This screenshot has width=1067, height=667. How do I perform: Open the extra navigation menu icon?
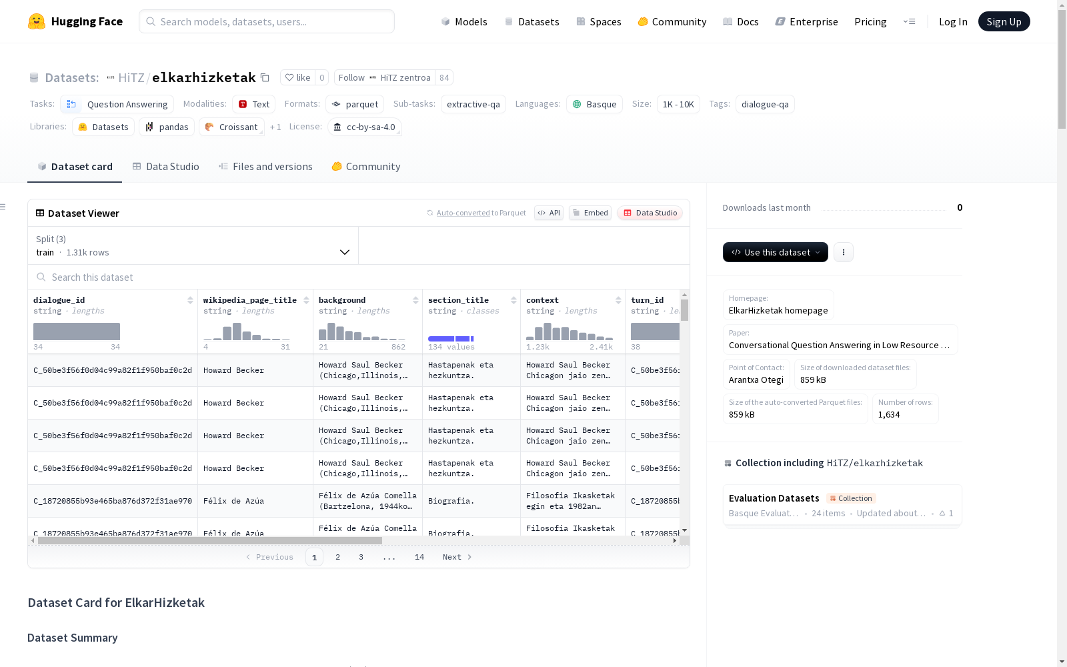909,21
